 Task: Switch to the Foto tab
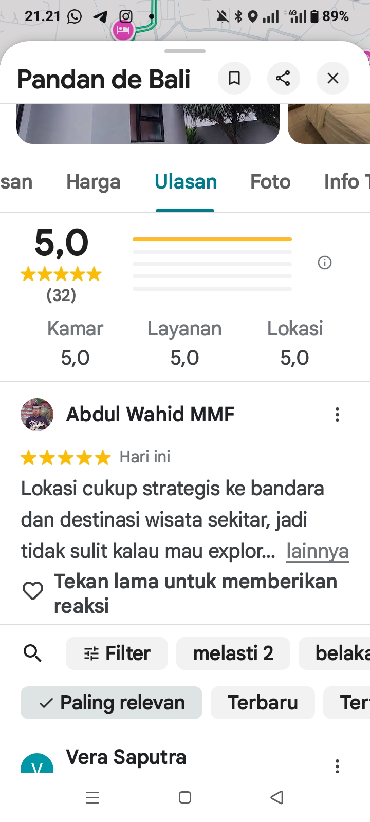[x=270, y=182]
